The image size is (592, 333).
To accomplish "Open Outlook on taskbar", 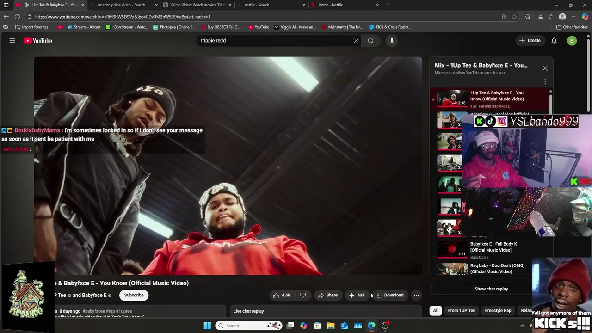I will [x=345, y=326].
